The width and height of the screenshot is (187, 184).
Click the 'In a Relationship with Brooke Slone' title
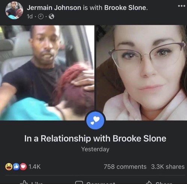[x=95, y=139]
